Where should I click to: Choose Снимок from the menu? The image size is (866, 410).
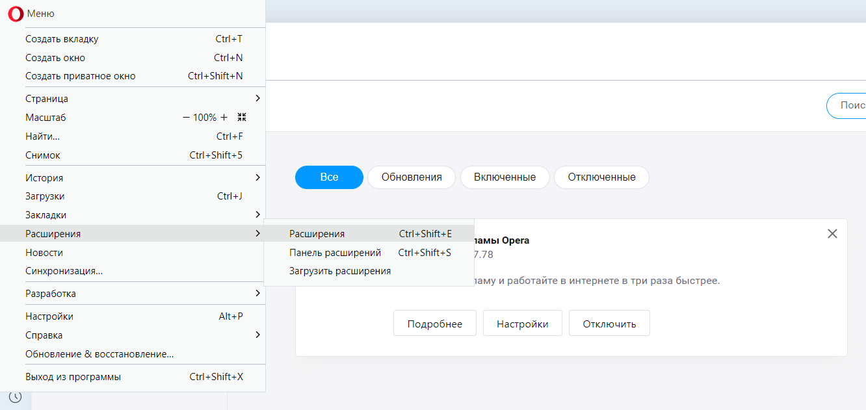coord(133,155)
